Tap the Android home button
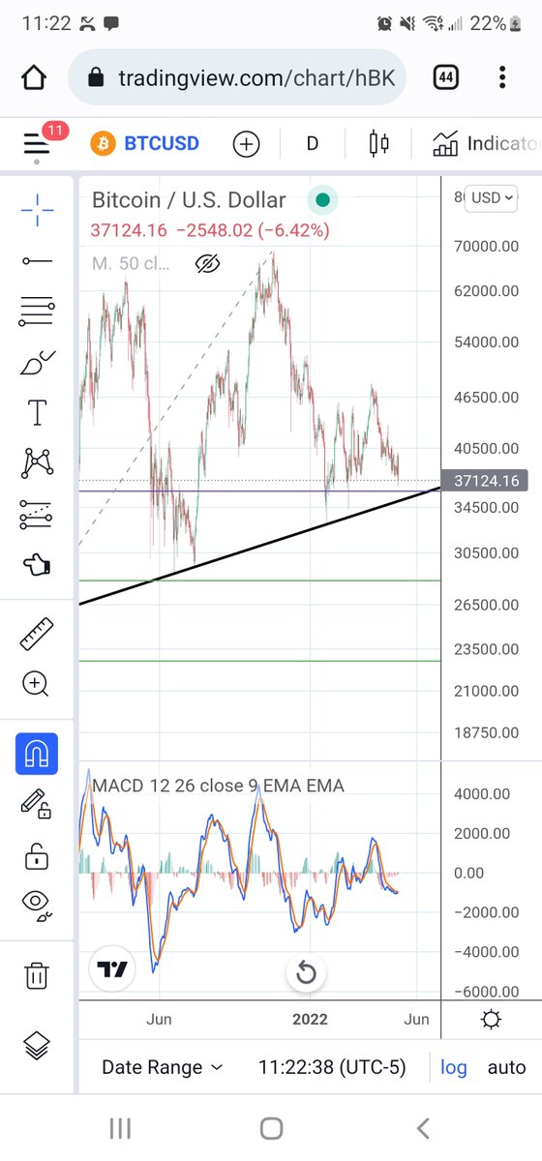The width and height of the screenshot is (542, 1161). 271,1128
